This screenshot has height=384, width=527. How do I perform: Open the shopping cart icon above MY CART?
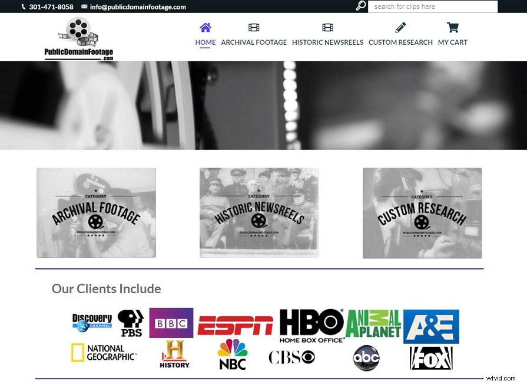point(452,27)
